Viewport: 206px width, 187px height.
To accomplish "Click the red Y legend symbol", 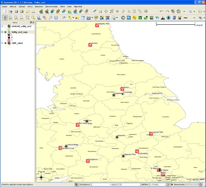I will point(9,40).
